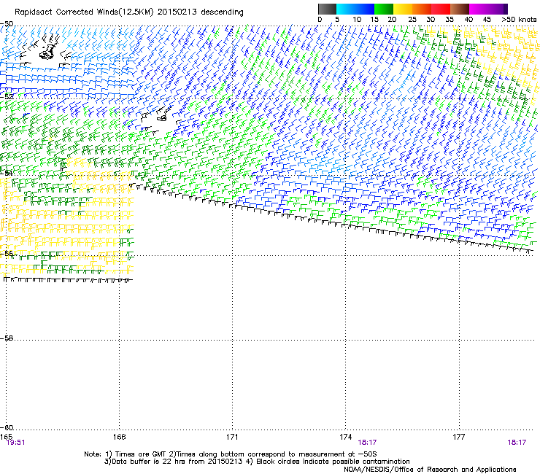Click the '-50' latitude label
This screenshot has width=540, height=474.
tap(7, 24)
